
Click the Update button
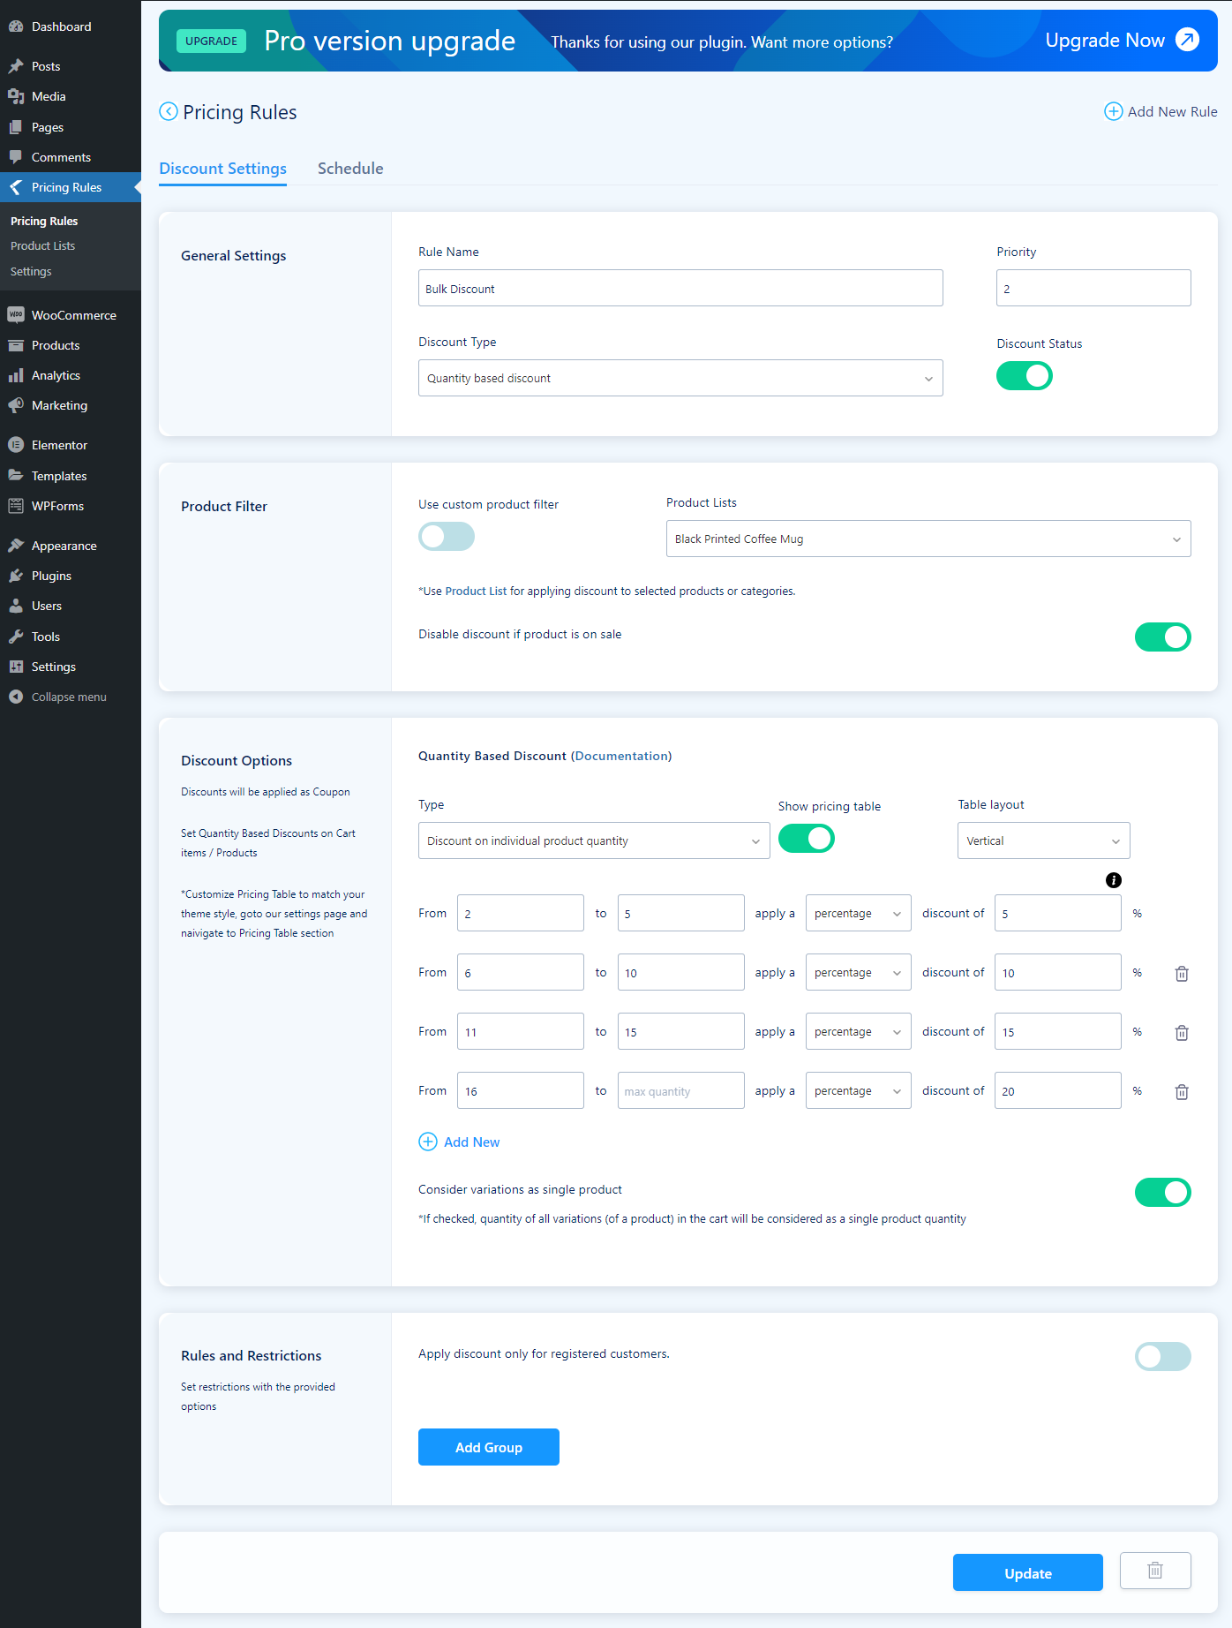point(1028,1572)
